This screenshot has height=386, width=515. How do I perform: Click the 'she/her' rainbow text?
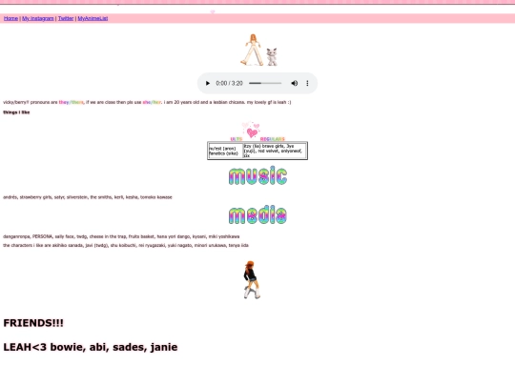point(152,102)
